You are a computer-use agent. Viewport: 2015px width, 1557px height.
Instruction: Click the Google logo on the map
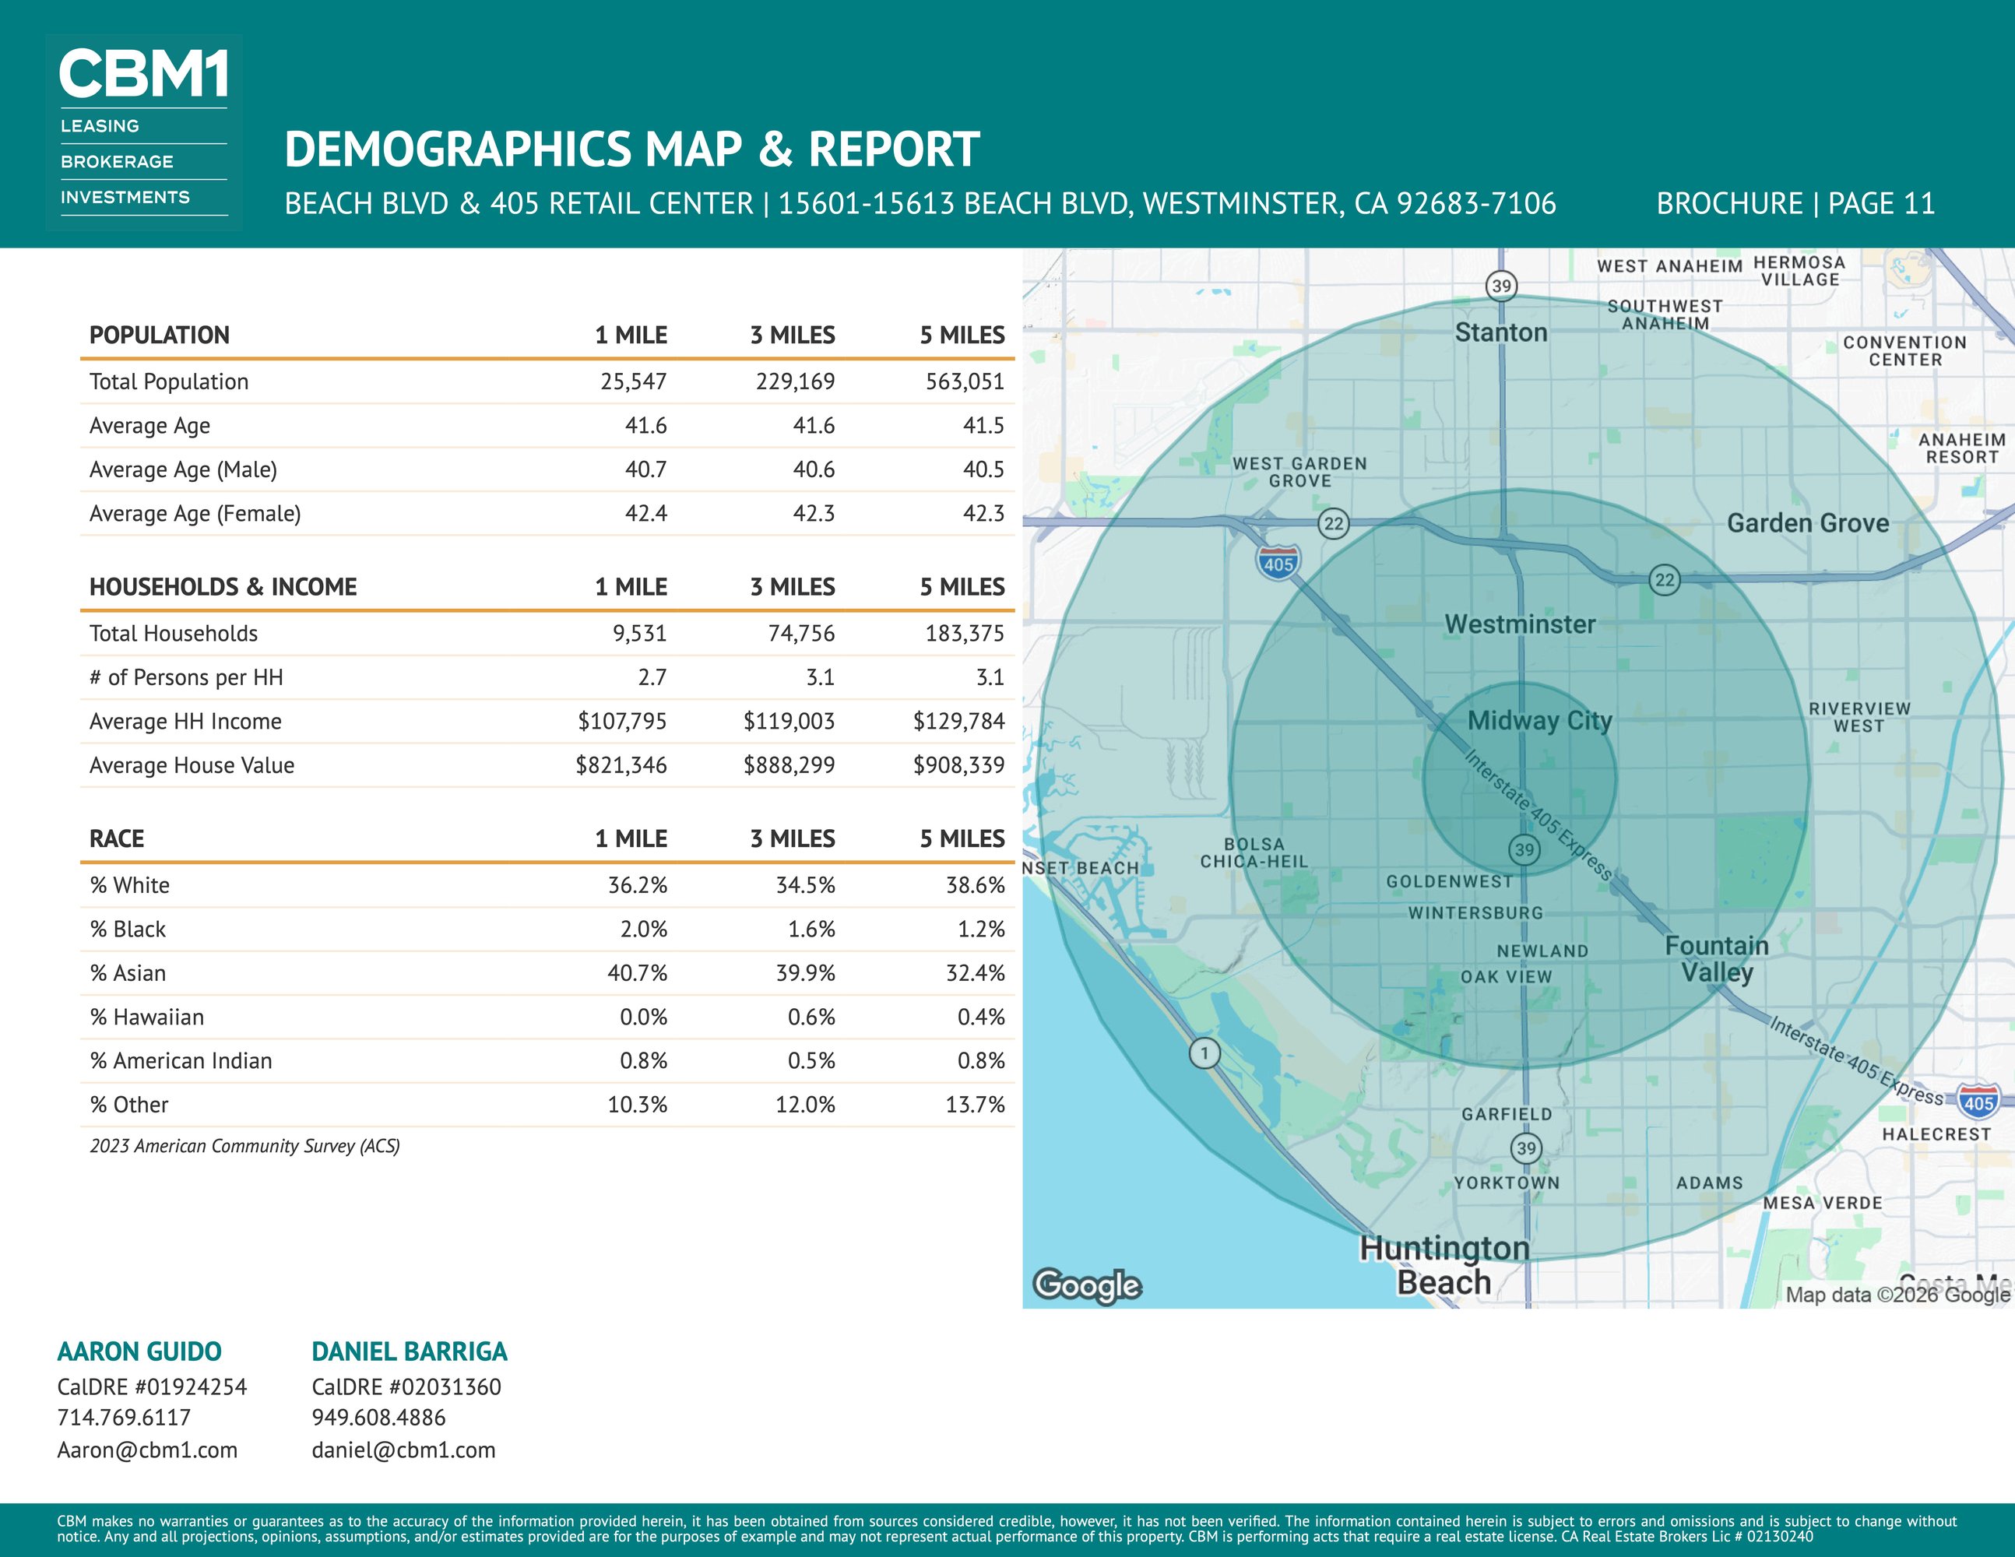1087,1285
